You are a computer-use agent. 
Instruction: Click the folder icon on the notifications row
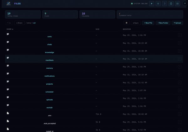point(8,74)
